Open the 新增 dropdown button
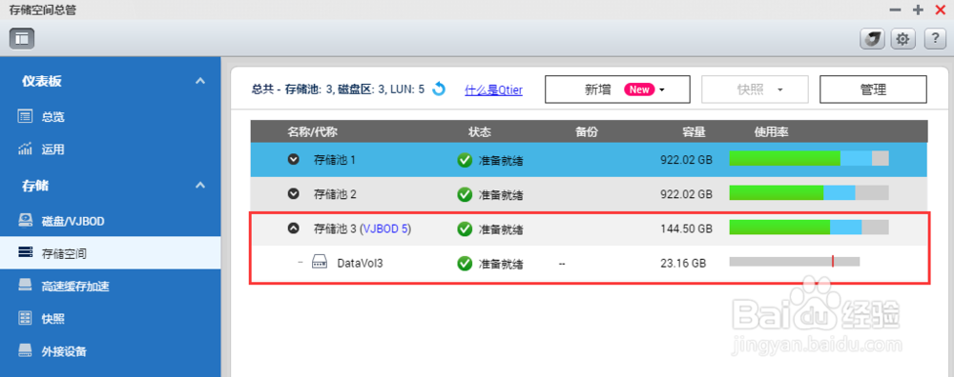 [x=617, y=89]
